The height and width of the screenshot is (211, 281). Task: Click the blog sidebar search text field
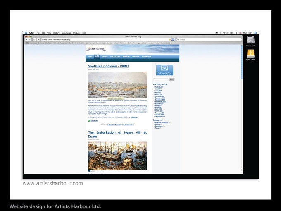(161, 79)
